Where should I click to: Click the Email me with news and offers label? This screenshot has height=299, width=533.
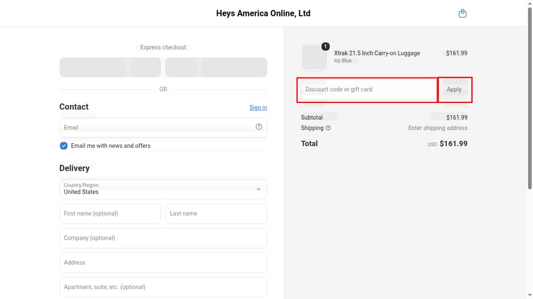[110, 146]
